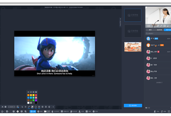The width and height of the screenshot is (171, 116).
Task: Open the quiz test button
Action: click(88, 111)
